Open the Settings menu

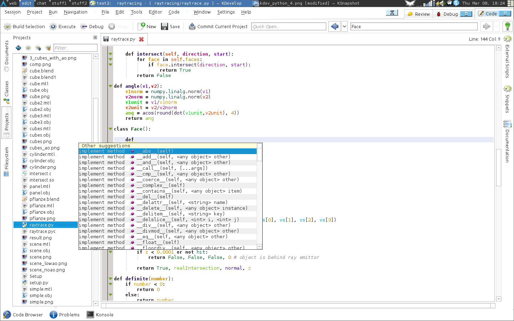coord(226,12)
